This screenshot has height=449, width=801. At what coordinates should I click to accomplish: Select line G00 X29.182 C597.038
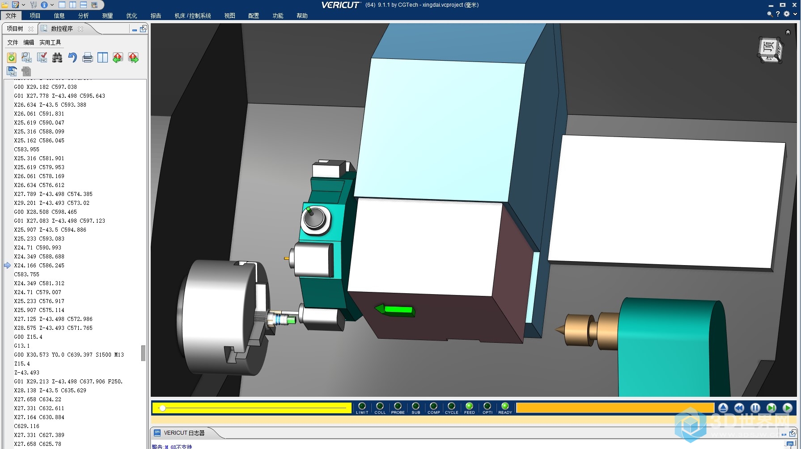(45, 87)
